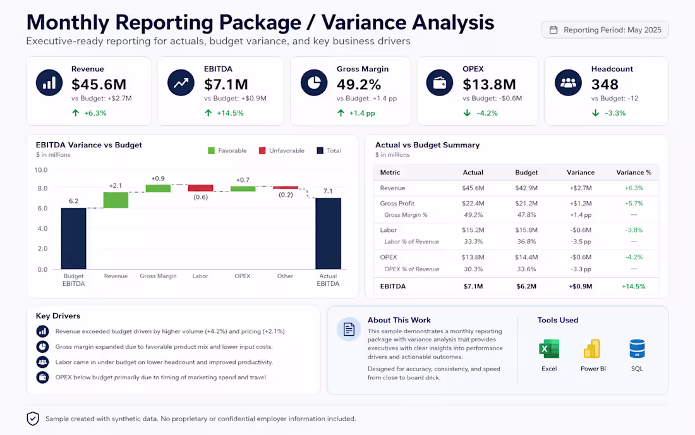Click the $14.4M OPEX budget cell
695x435 pixels.
[526, 257]
